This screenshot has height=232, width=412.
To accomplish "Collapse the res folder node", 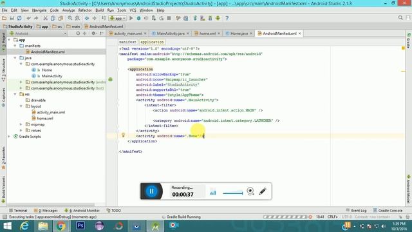I will click(x=15, y=94).
